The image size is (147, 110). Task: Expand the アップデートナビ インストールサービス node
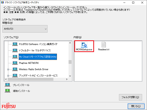click(8, 76)
